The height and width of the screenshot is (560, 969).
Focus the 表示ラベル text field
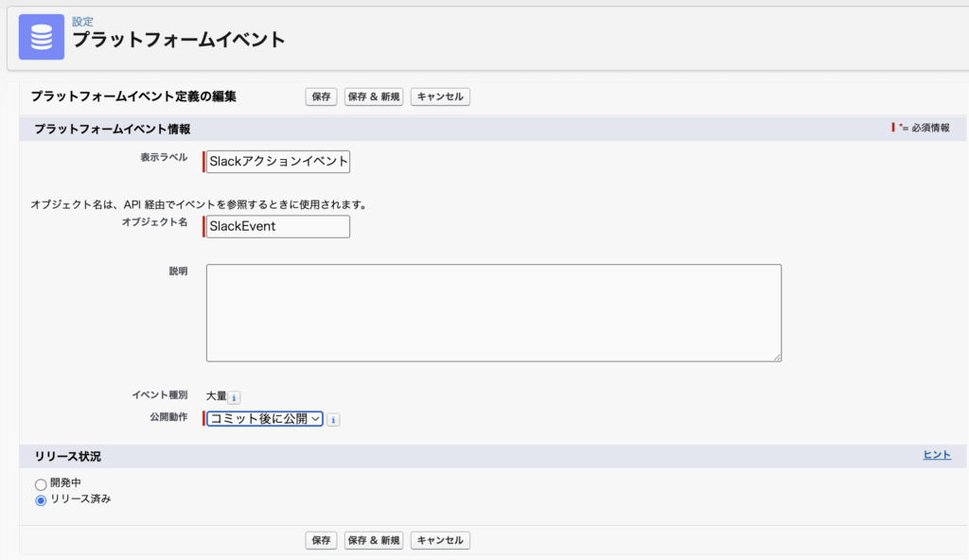278,162
